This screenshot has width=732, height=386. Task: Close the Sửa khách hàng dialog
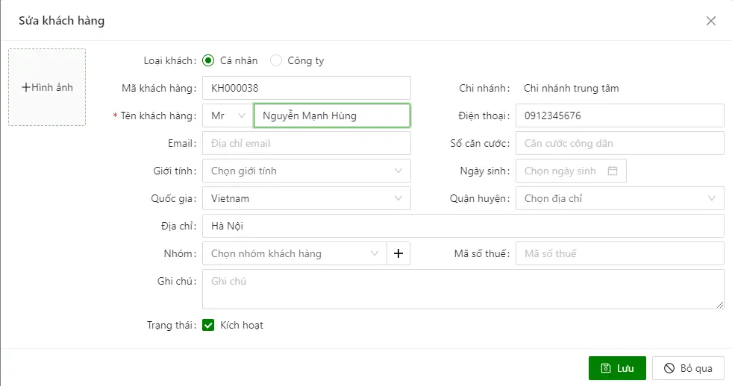(710, 21)
